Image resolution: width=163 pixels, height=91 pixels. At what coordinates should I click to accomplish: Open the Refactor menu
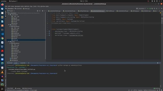[27, 6]
